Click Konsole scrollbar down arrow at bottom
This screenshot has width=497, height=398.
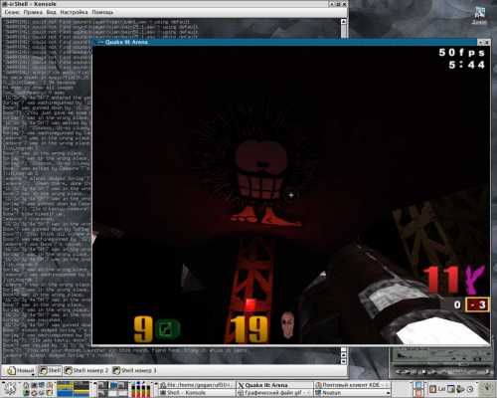[344, 361]
